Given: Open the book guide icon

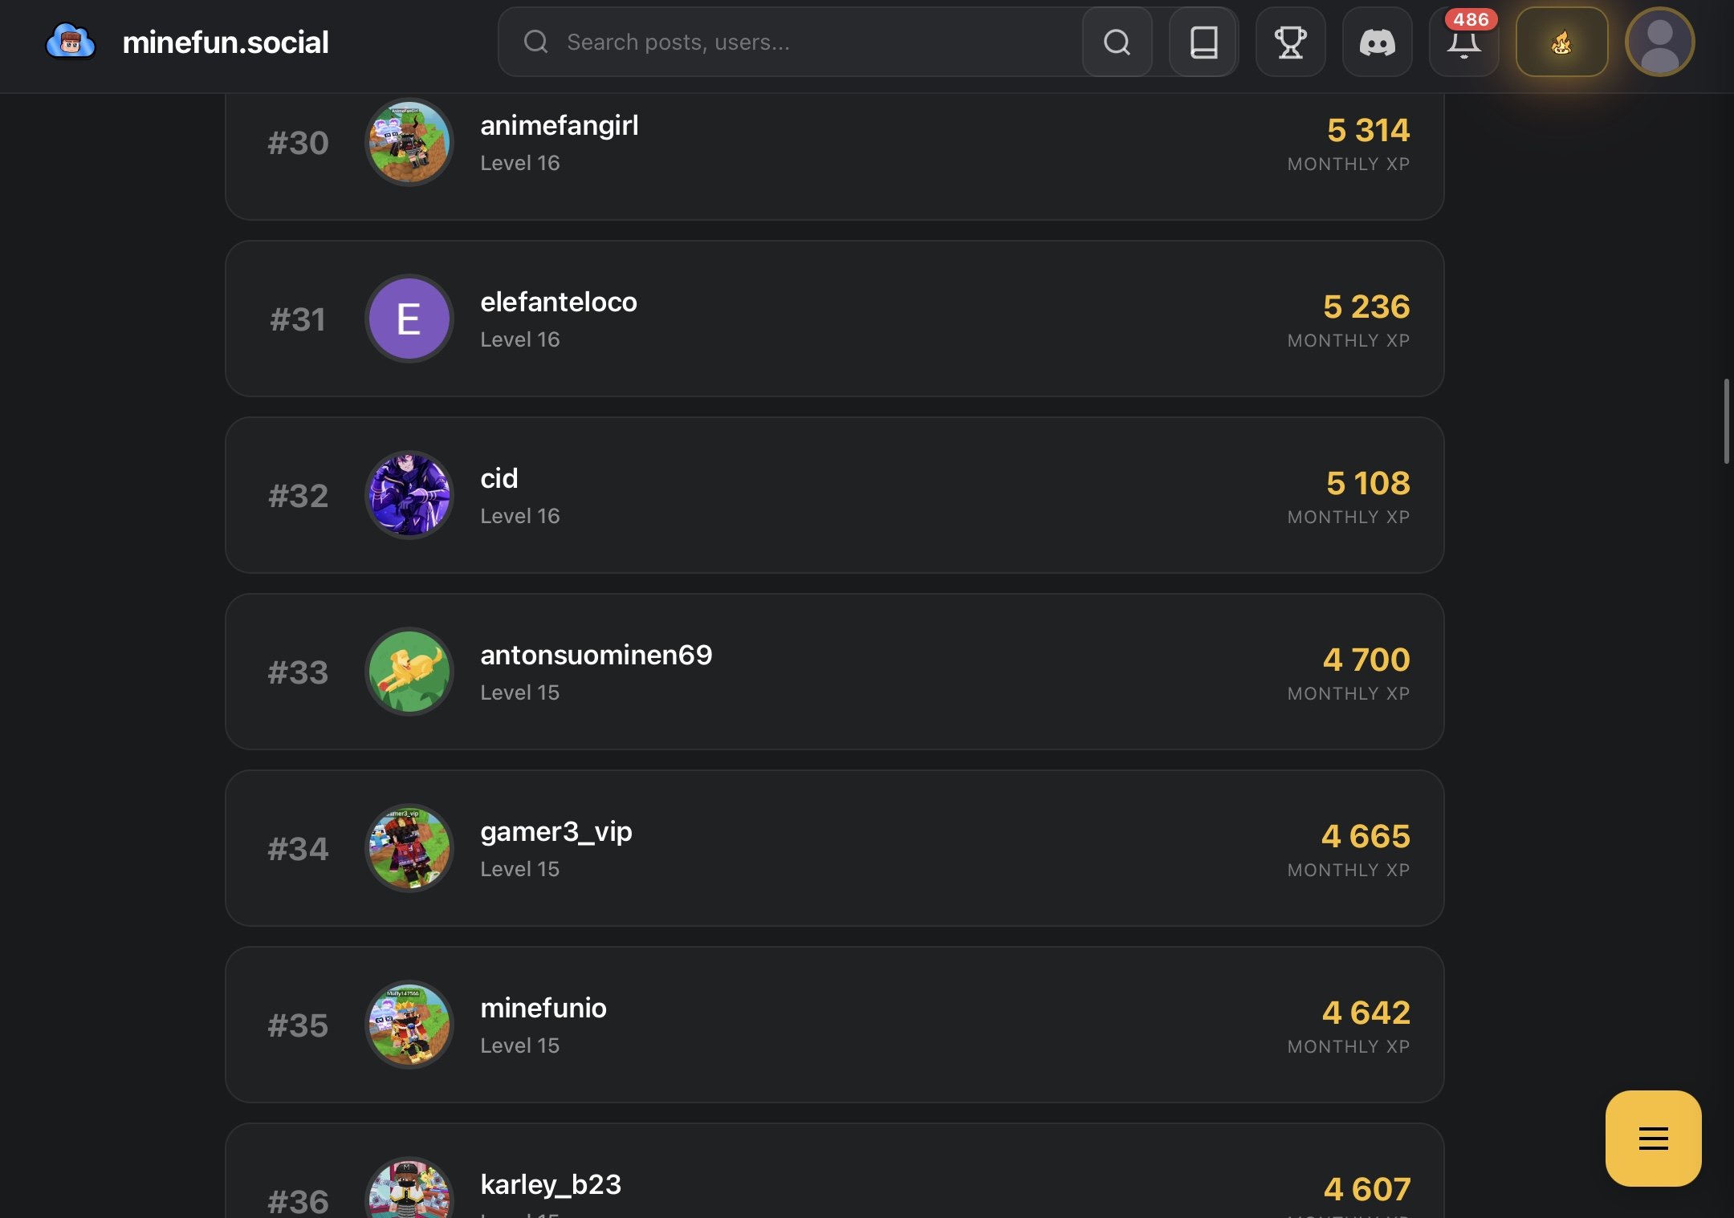Looking at the screenshot, I should pos(1203,42).
